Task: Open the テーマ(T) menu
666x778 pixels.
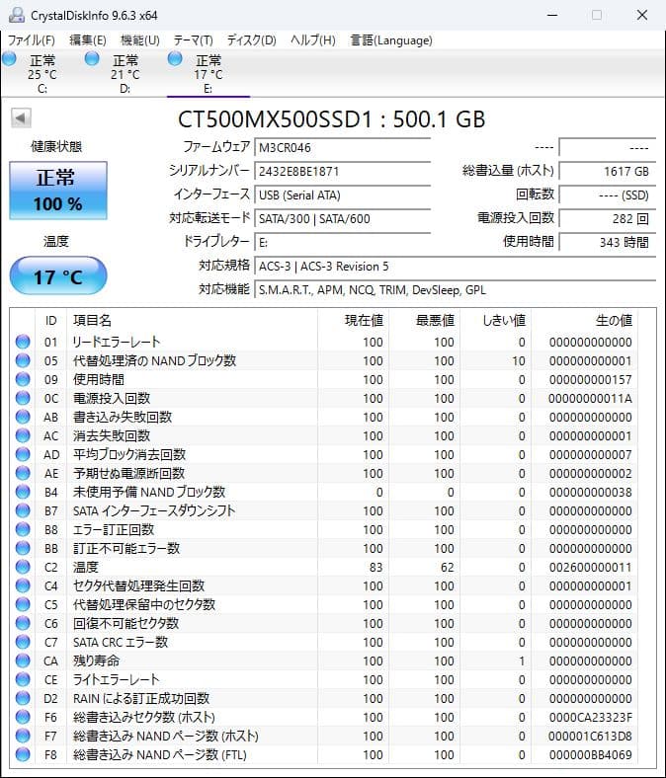Action: 194,40
